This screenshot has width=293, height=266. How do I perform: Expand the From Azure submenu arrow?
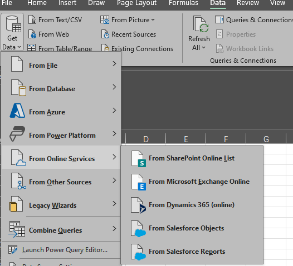click(x=114, y=111)
